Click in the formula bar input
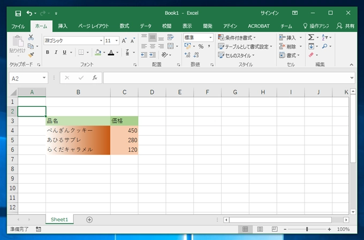Viewport: 364px width, 240px height. pos(226,78)
